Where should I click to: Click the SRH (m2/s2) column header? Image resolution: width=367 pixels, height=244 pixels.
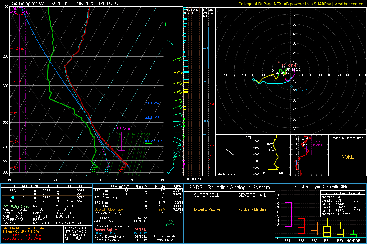(120, 187)
